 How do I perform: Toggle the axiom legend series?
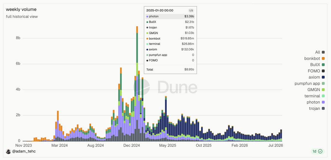(x=317, y=77)
